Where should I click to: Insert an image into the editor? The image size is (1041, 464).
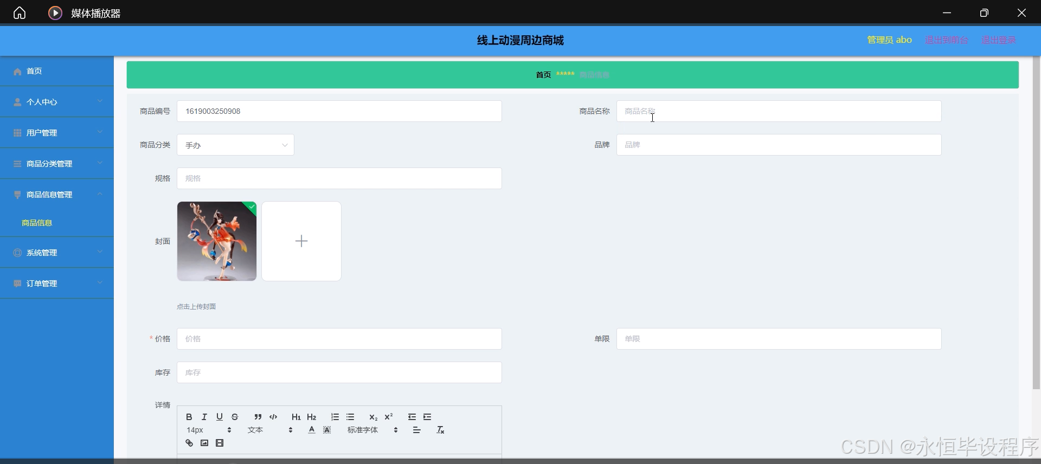pyautogui.click(x=204, y=443)
